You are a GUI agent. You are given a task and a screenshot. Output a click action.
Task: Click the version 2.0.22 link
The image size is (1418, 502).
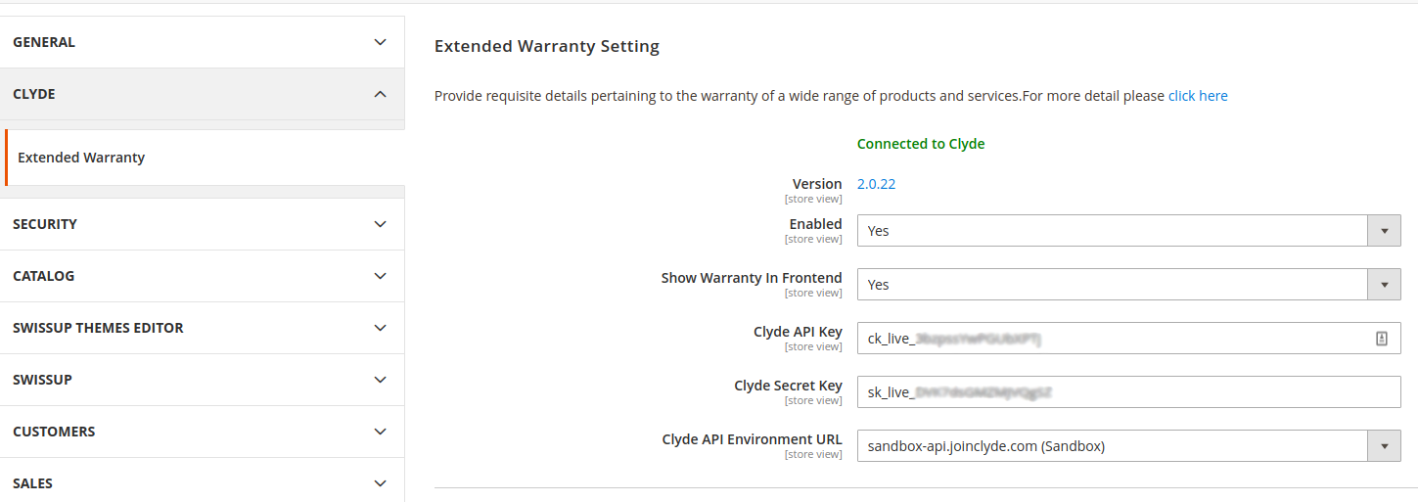(x=876, y=184)
